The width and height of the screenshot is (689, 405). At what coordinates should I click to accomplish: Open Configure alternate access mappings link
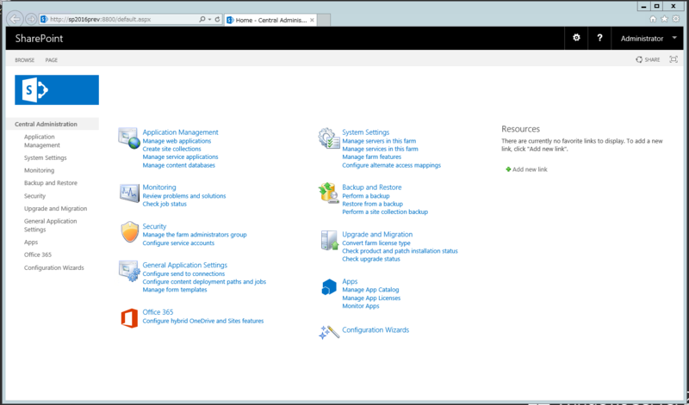(x=392, y=165)
